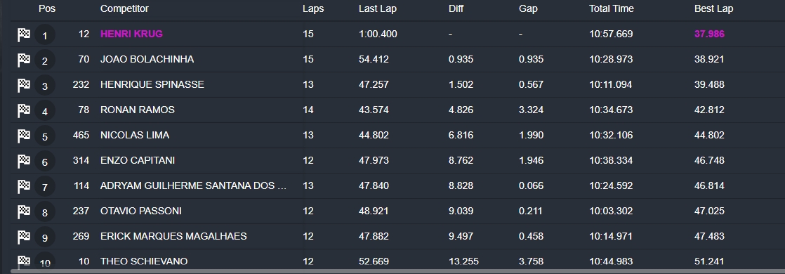785x274 pixels.
Task: Click the horizontal scrollbar at the bottom
Action: 392,271
